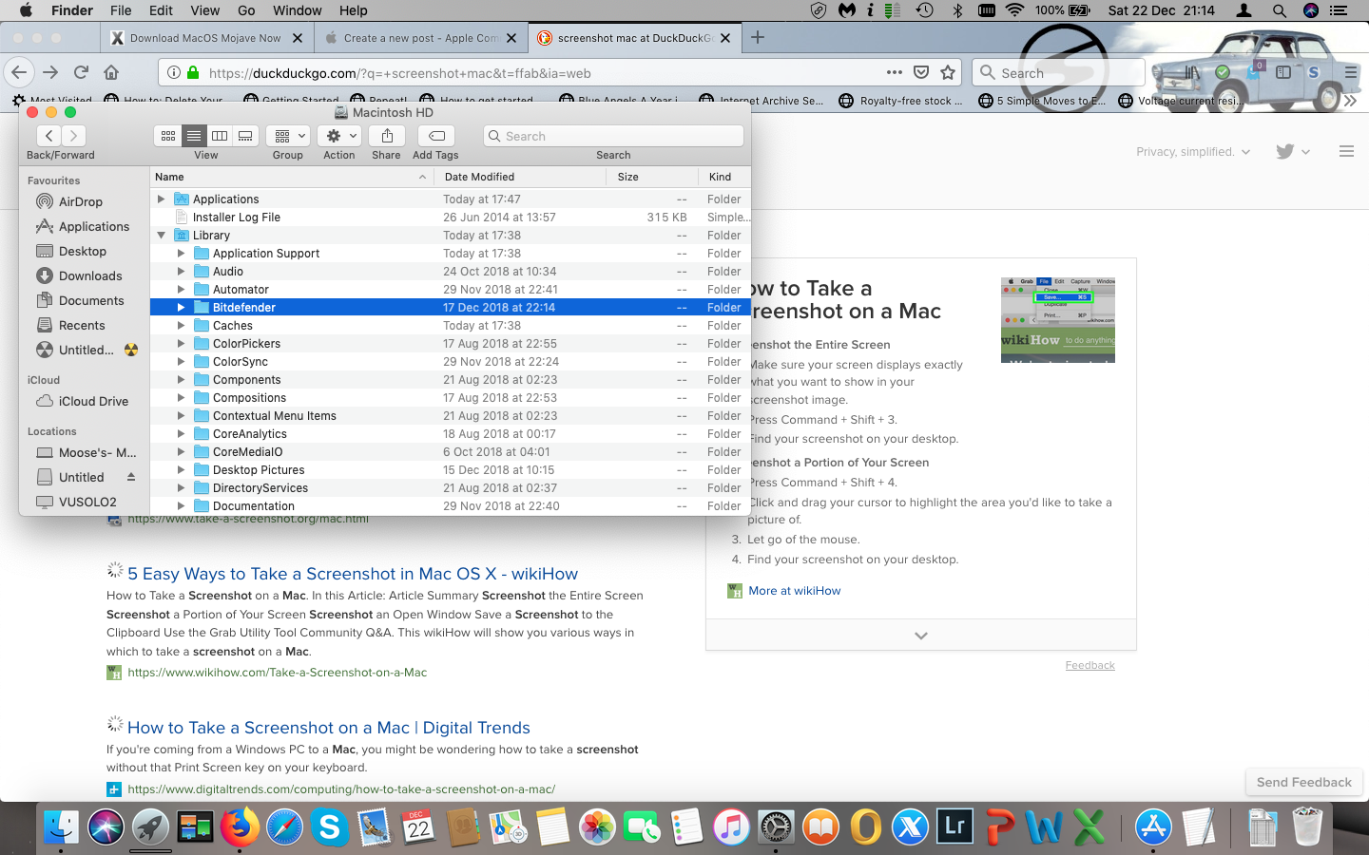This screenshot has width=1369, height=855.
Task: Collapse the Library folder
Action: pyautogui.click(x=161, y=235)
